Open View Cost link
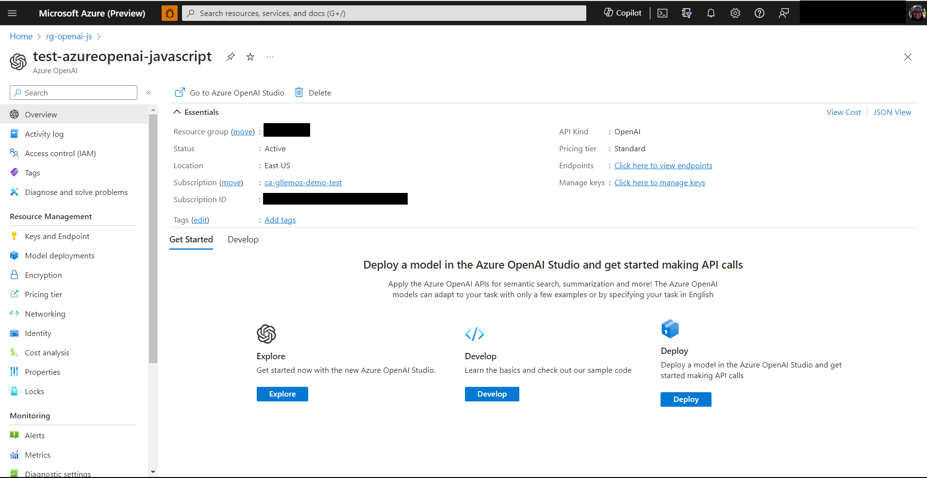This screenshot has width=927, height=478. coord(844,112)
